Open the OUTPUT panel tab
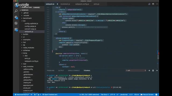 tap(61, 70)
